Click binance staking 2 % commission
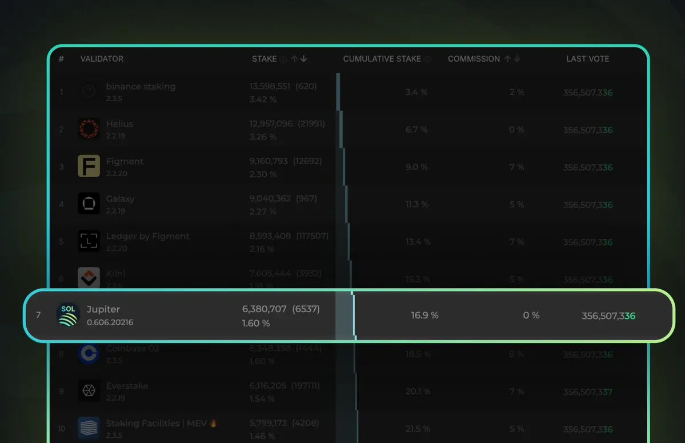Viewport: 685px width, 443px height. pos(516,92)
